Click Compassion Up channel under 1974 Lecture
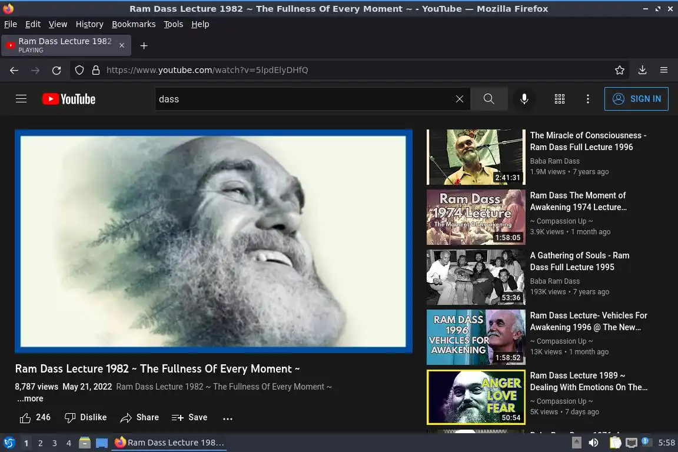This screenshot has width=678, height=452. click(561, 221)
